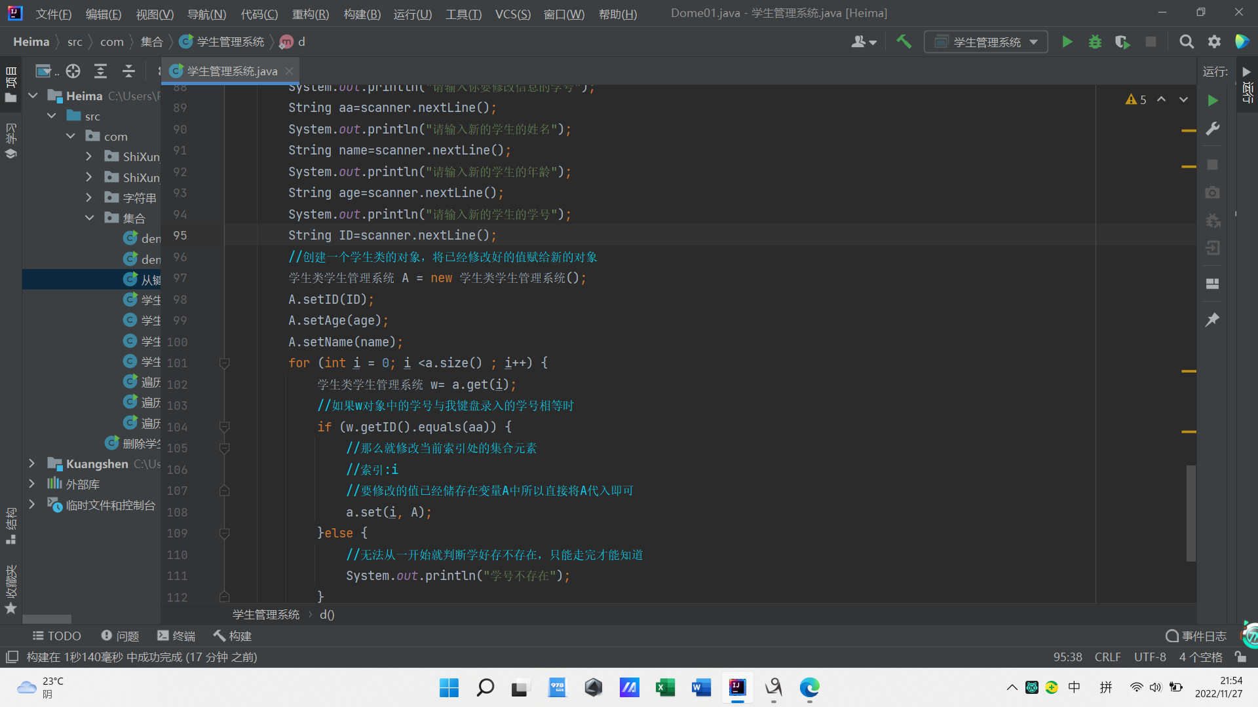Open the 学生管理系统 run configuration dropdown
Screen dimensions: 1258x707
pyautogui.click(x=986, y=42)
